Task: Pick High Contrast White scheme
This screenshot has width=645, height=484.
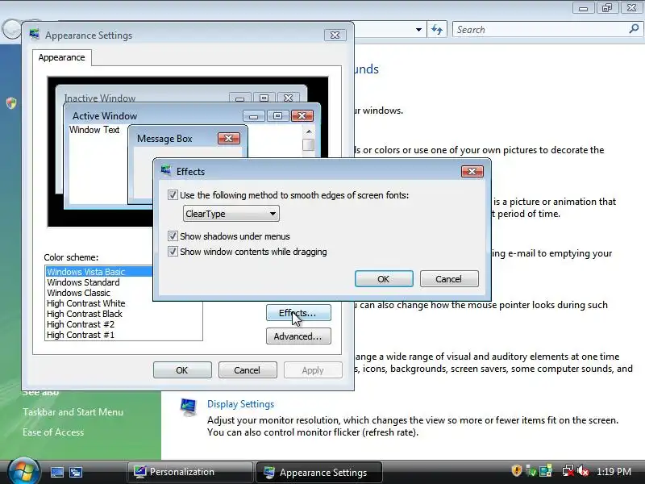Action: tap(86, 303)
